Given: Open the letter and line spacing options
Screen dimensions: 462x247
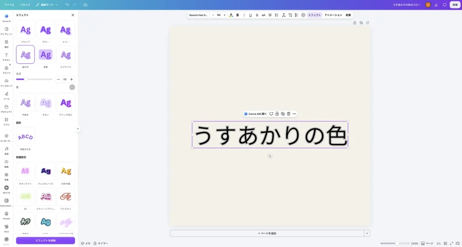Looking at the screenshot, I should (283, 15).
